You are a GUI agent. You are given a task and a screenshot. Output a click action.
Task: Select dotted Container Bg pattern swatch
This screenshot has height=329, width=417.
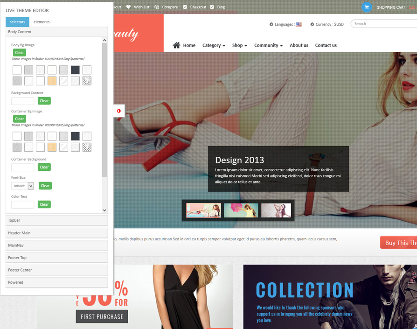pos(87,147)
